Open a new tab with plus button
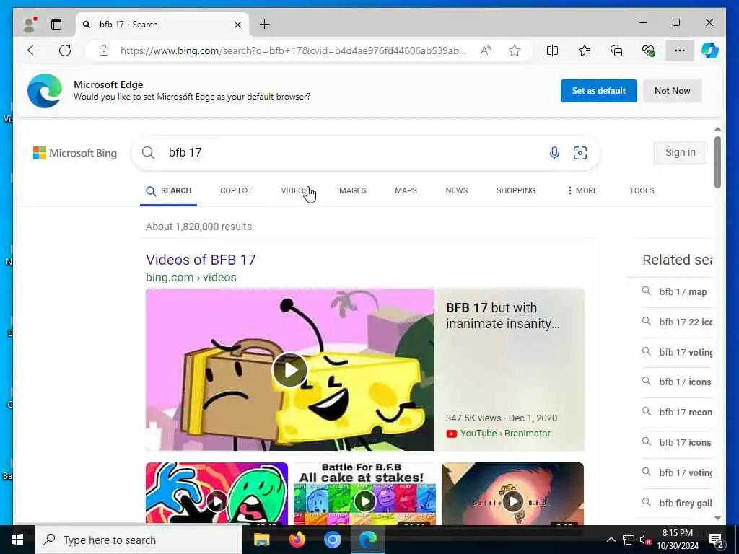739x554 pixels. pos(265,24)
